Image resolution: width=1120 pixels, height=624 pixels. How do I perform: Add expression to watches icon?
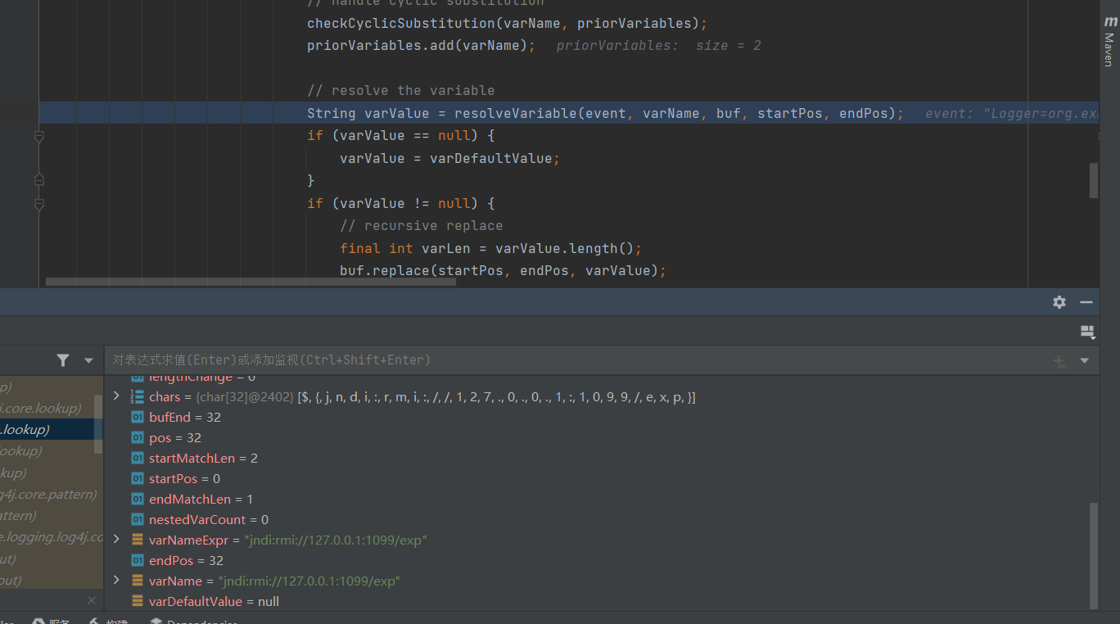1059,360
